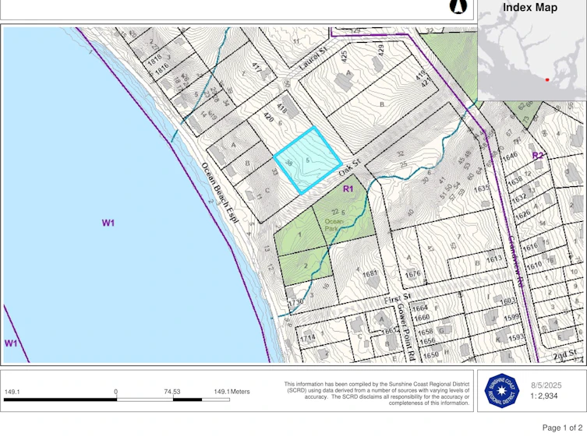This screenshot has width=587, height=440.
Task: Click the address label "1638"
Action: [x=515, y=181]
